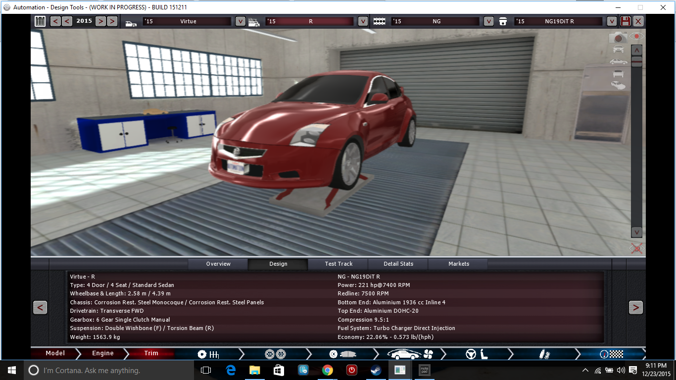676x380 pixels.
Task: Open the Test Track tab
Action: 338,264
